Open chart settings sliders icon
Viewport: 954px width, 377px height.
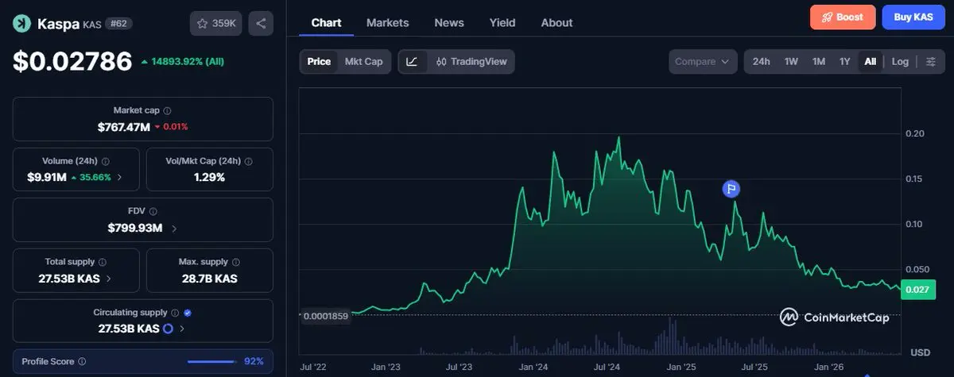point(930,61)
